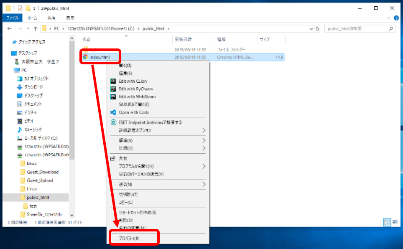Image resolution: width=403 pixels, height=249 pixels.
Task: Click the search magnifier icon
Action: [x=391, y=29]
